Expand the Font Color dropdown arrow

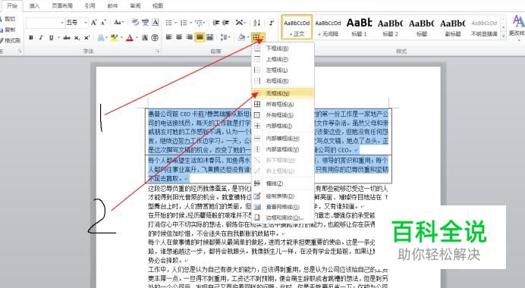137,37
